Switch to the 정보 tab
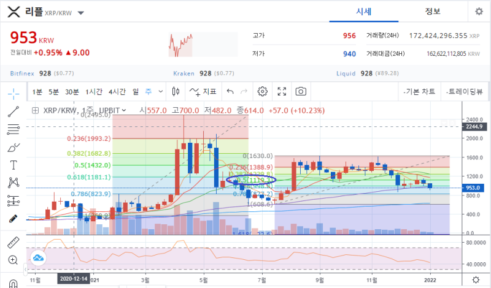Image resolution: width=491 pixels, height=288 pixels. [x=433, y=12]
